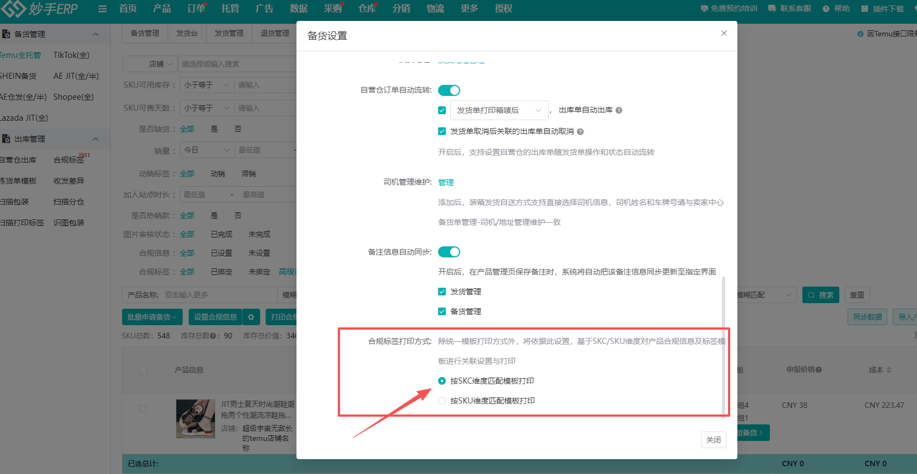The height and width of the screenshot is (474, 917).
Task: Click the help icon beside 发货单取消后关联的出库单自动取消
Action: pos(580,132)
